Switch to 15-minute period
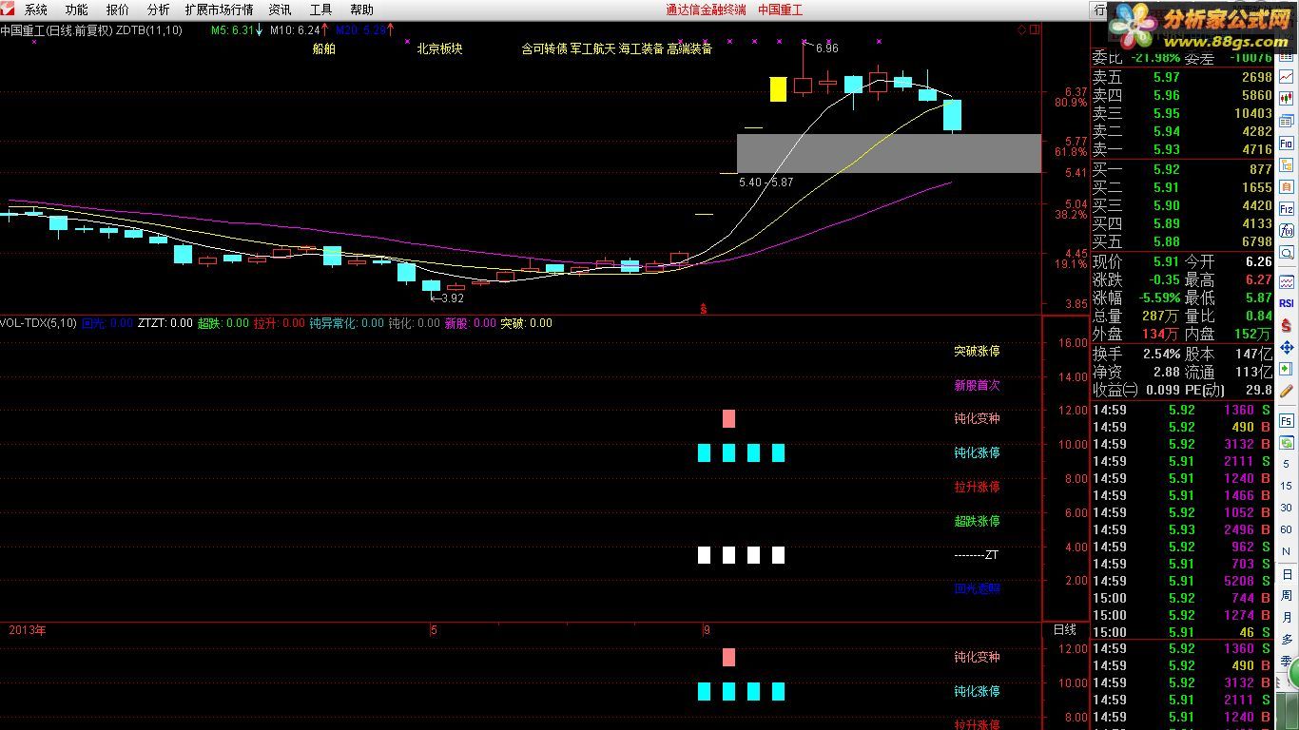The image size is (1299, 730). pos(1286,486)
